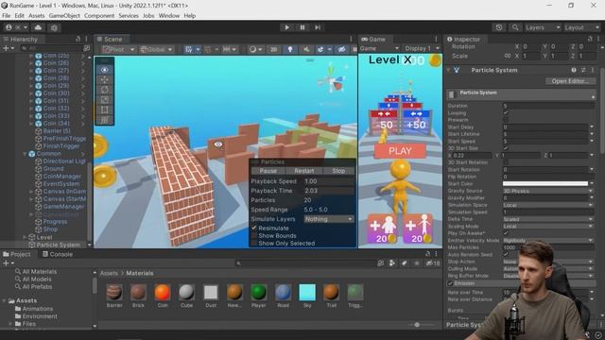Click the grid visibility icon in Scene toolbar
605x340 pixels.
tap(189, 49)
